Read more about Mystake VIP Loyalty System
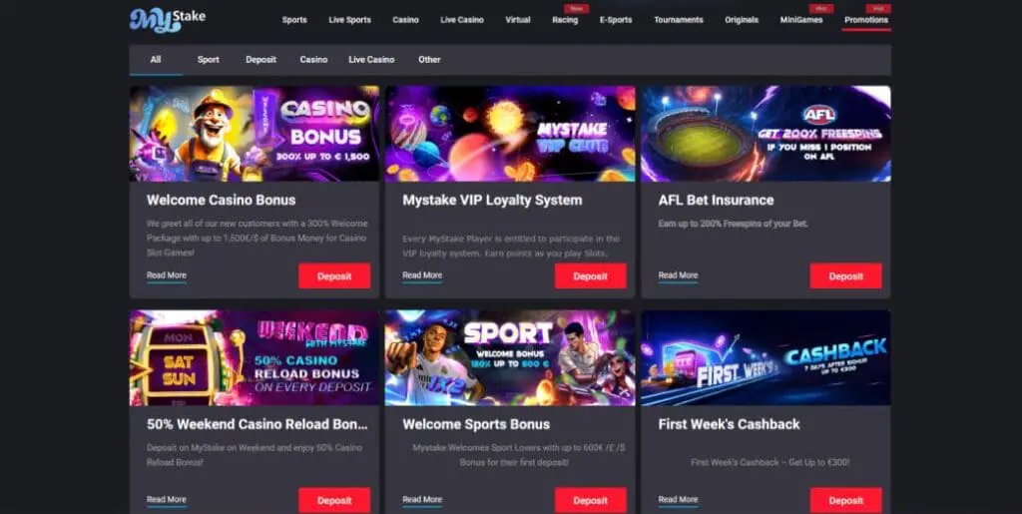Viewport: 1022px width, 514px height. tap(422, 275)
